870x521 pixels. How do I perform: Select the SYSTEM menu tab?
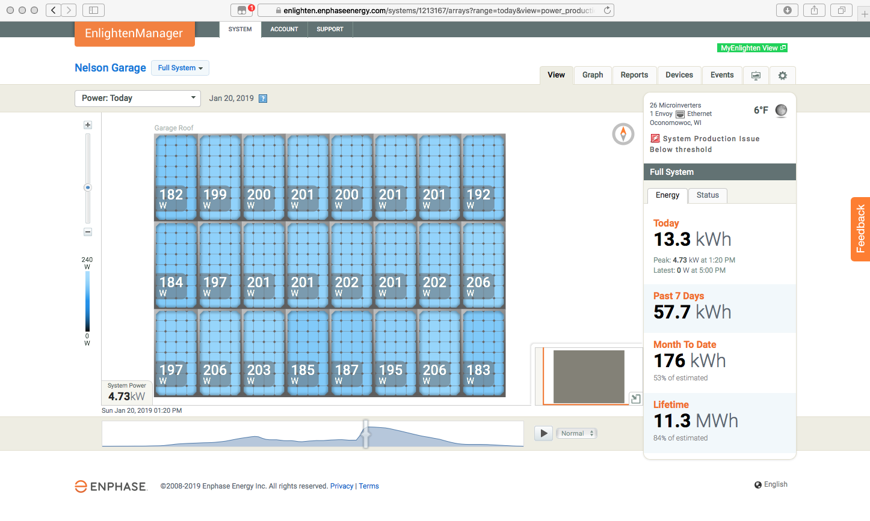click(x=240, y=29)
